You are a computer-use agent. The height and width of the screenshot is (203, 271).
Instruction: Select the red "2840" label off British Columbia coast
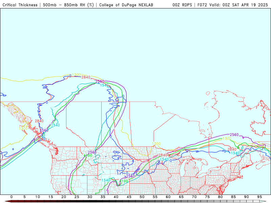39,121
